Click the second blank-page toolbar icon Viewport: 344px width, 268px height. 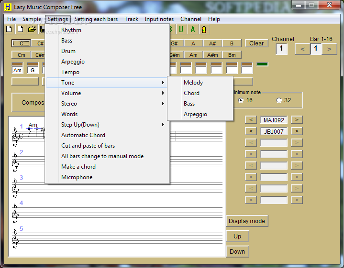(x=21, y=29)
